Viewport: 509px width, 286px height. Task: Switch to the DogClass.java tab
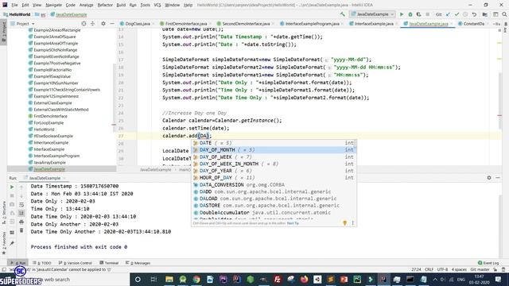click(x=138, y=24)
